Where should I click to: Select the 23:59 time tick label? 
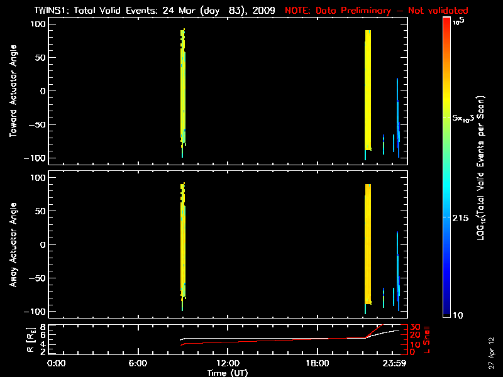396,363
